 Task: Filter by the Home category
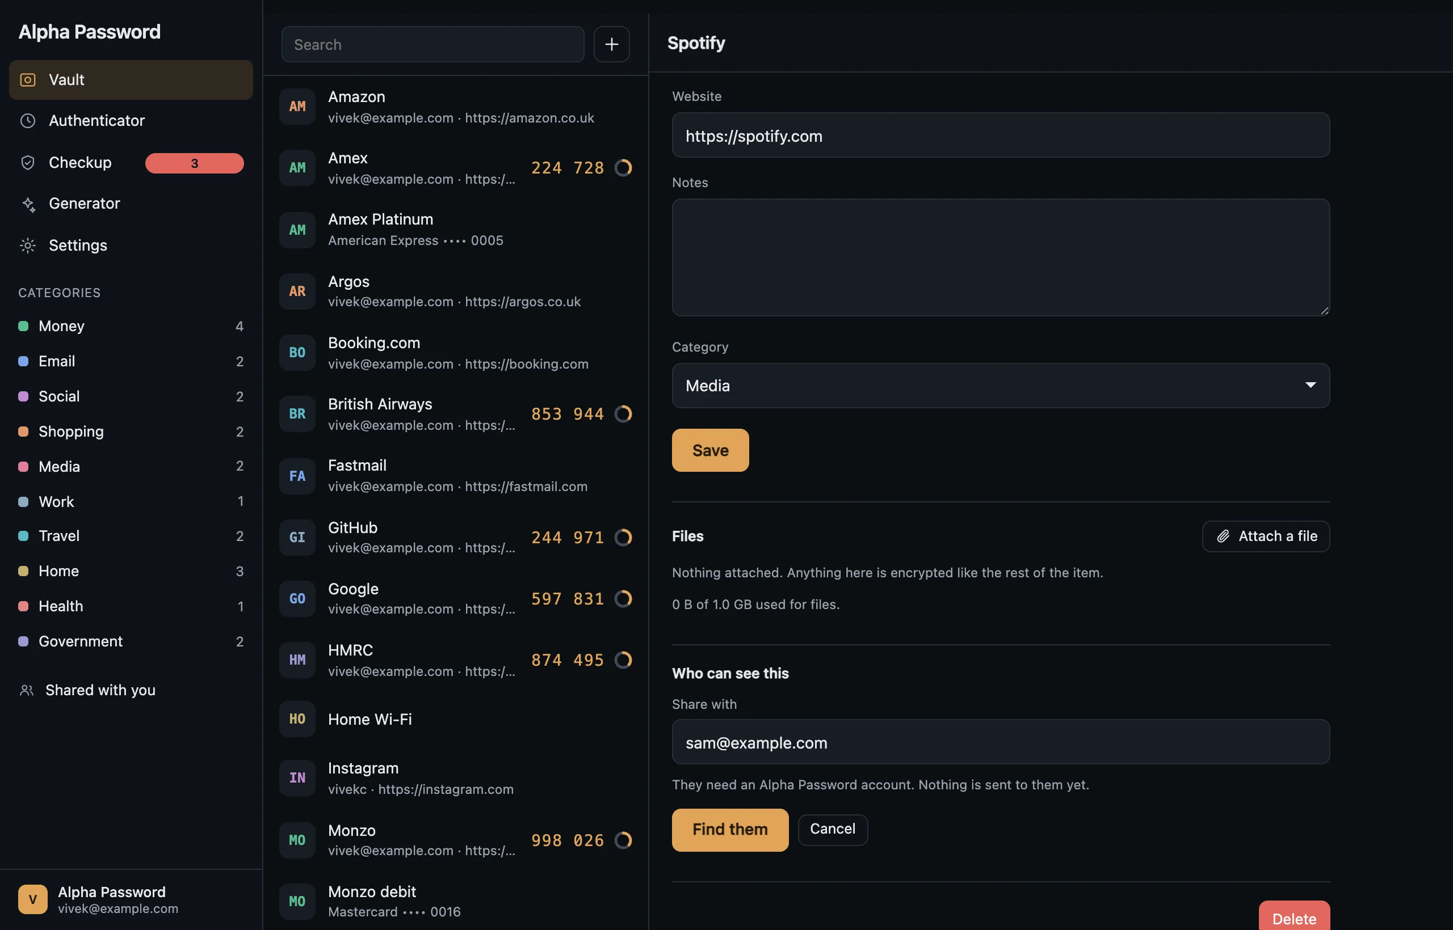coord(131,570)
